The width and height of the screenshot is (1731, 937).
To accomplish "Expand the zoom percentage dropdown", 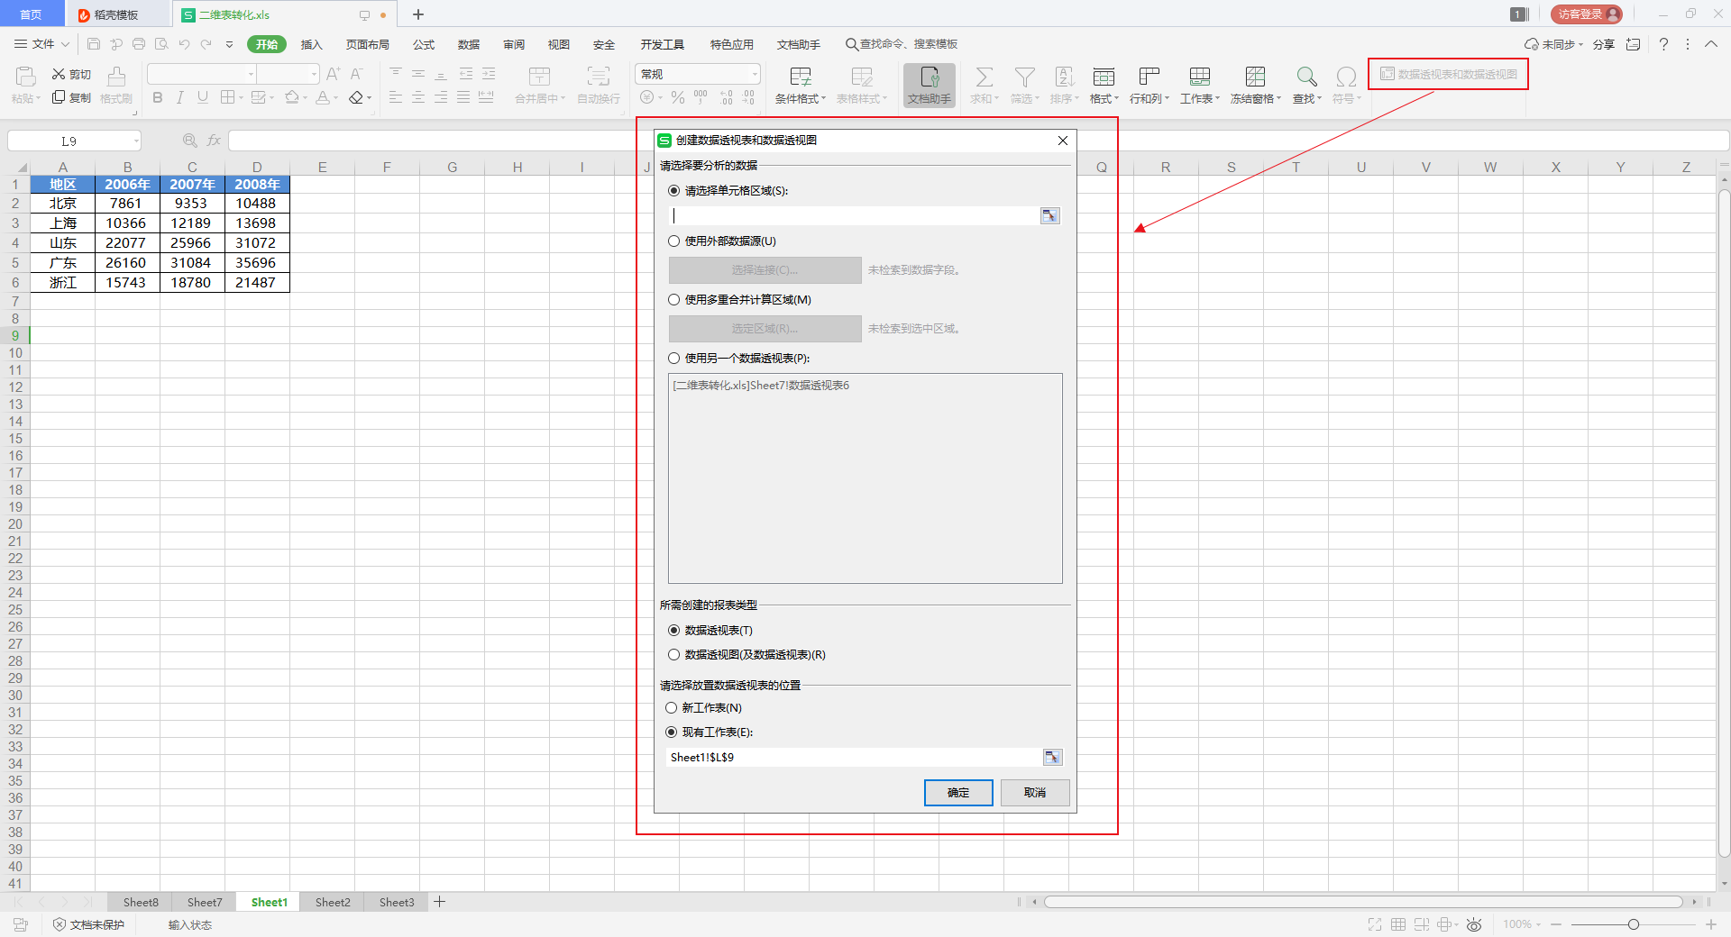I will tap(1538, 924).
